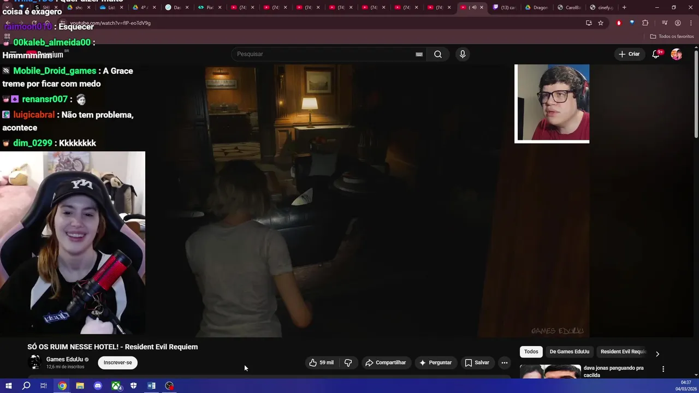Open a new Chrome tab

[x=624, y=8]
